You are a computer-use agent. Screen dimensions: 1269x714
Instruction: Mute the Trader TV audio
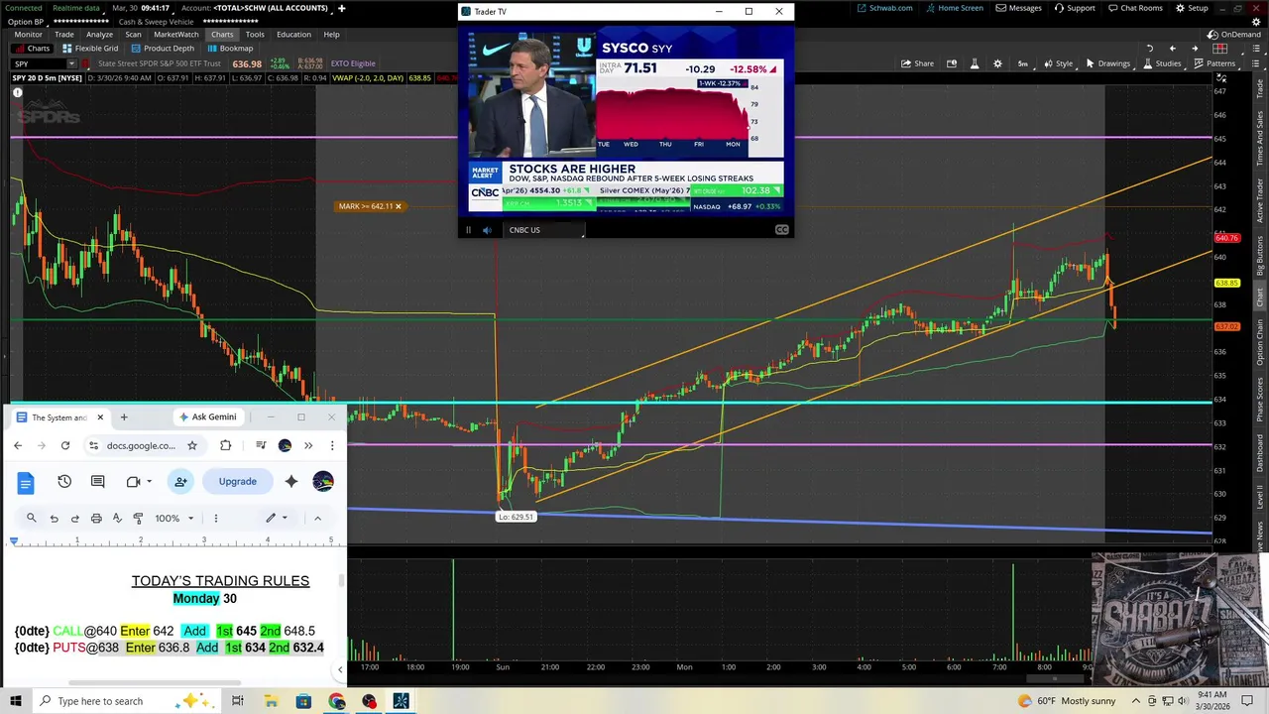coord(487,230)
